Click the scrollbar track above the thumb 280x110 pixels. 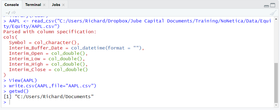tap(276, 42)
